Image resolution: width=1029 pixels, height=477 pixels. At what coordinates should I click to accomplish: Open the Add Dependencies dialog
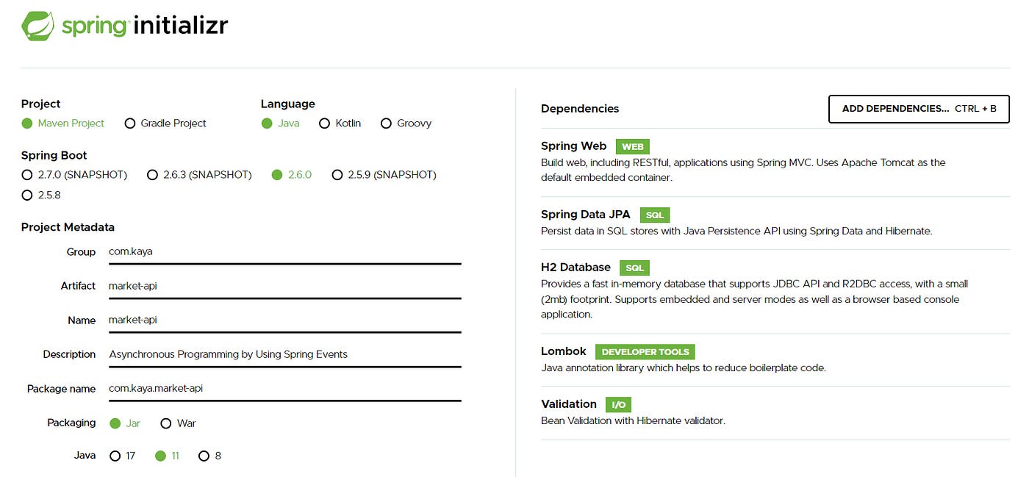point(919,109)
